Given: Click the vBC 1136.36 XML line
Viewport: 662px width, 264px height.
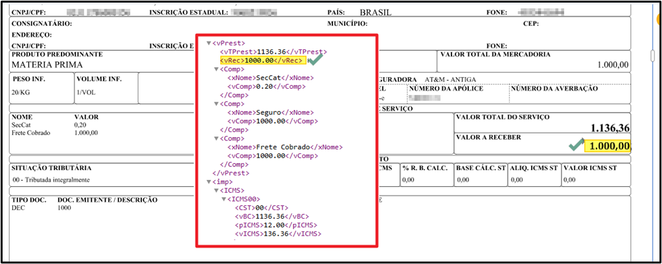Looking at the screenshot, I should click(x=271, y=216).
